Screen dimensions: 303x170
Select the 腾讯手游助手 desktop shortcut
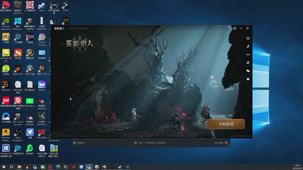6,7
